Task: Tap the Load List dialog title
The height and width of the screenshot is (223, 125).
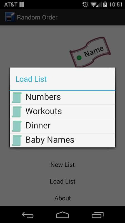Action: [31, 79]
